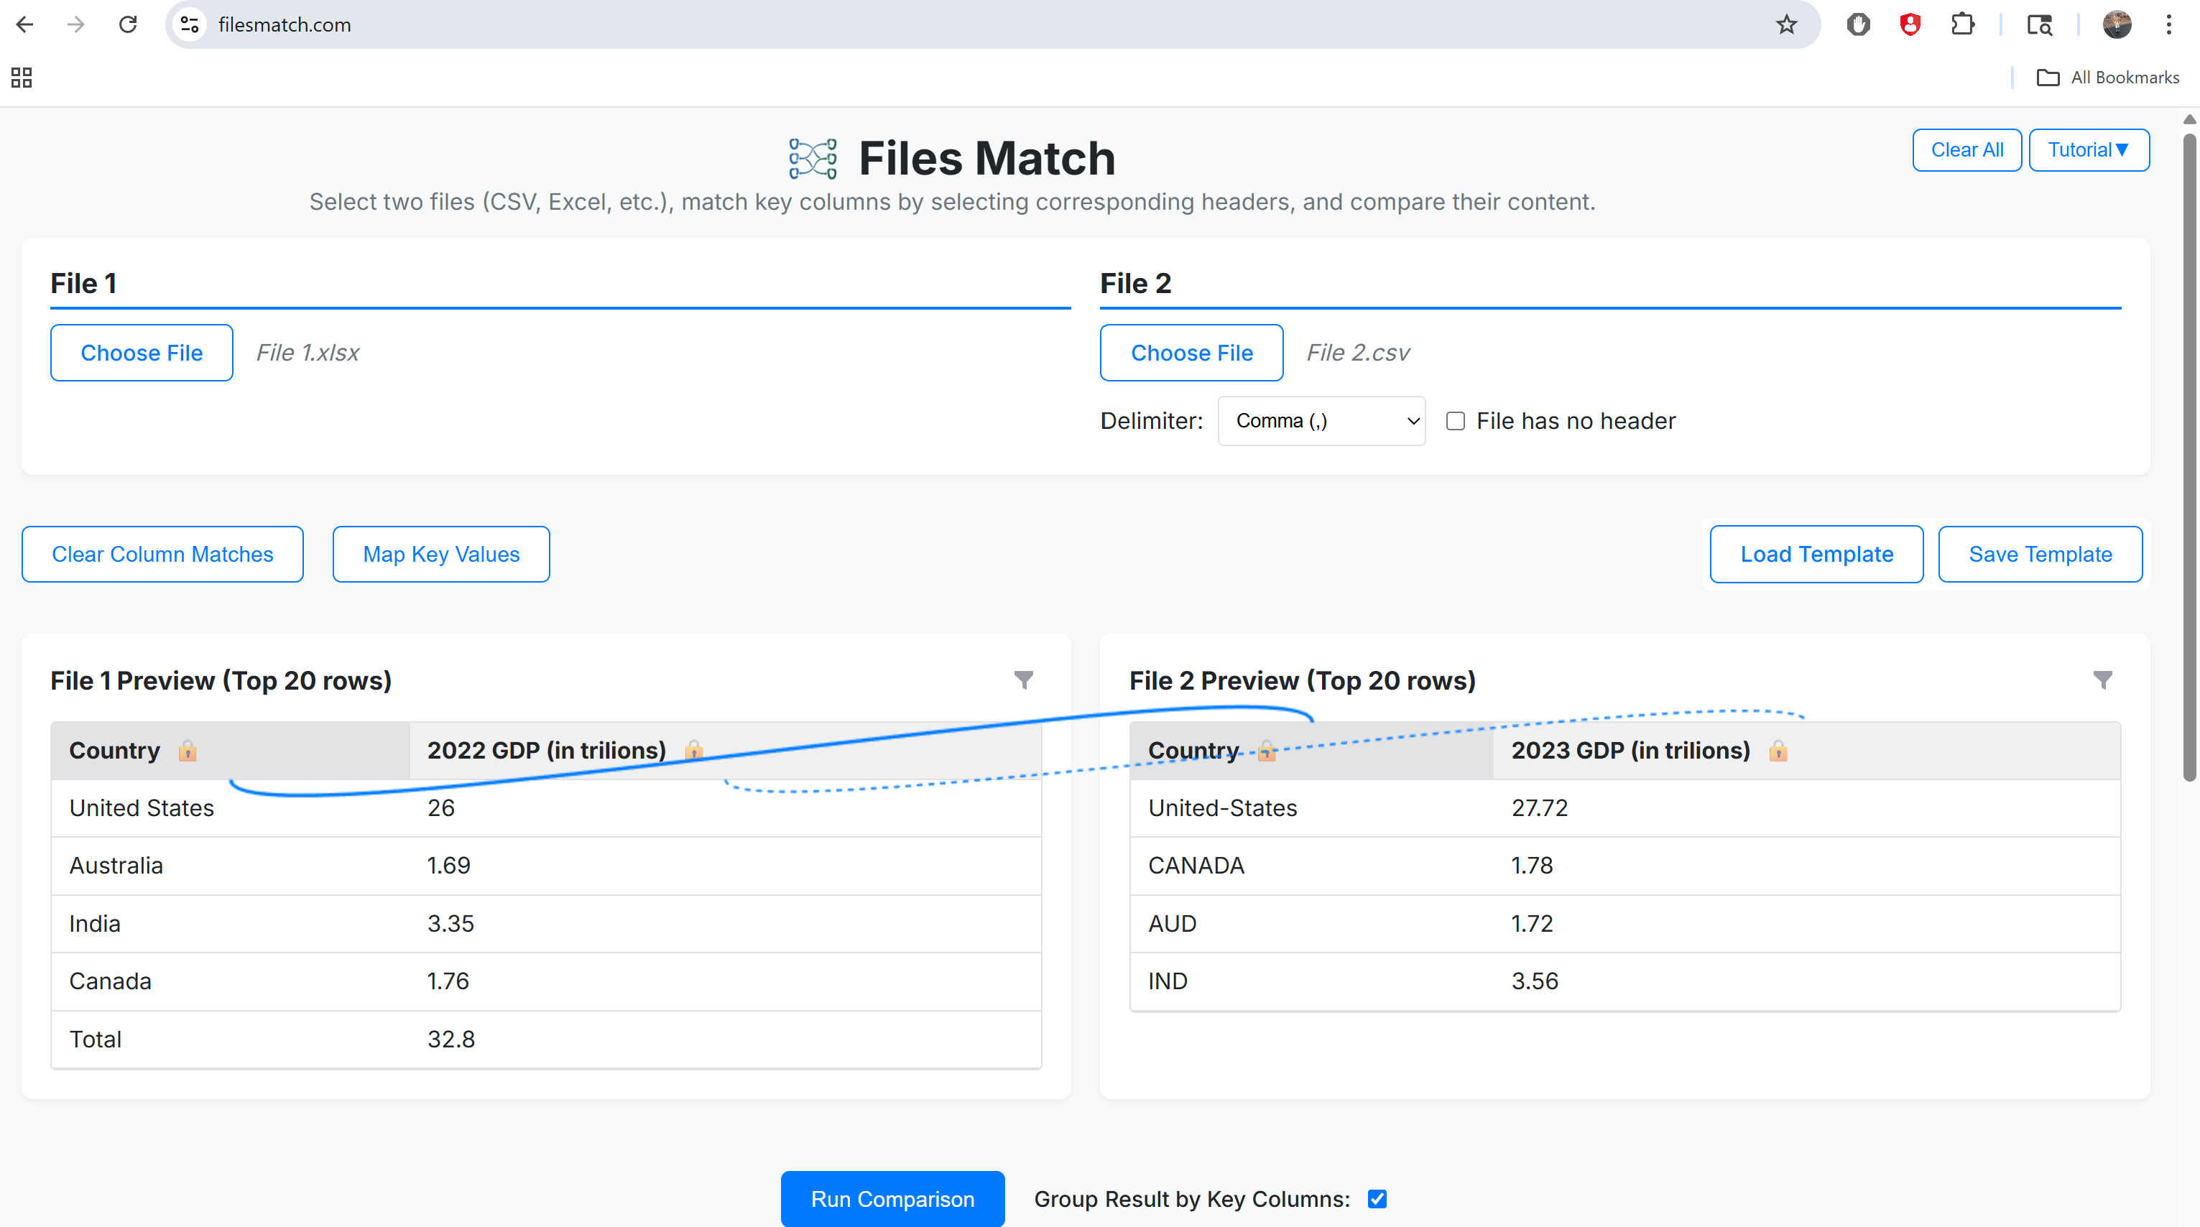Uncheck Group Result by Key Columns
The height and width of the screenshot is (1227, 2200).
1377,1199
